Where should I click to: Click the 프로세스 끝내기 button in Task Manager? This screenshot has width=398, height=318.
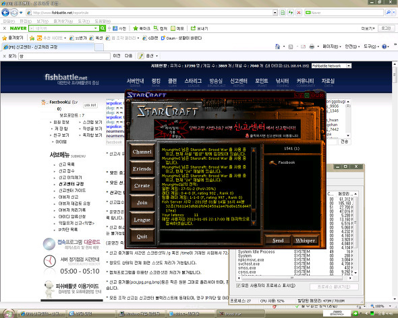coord(334,287)
